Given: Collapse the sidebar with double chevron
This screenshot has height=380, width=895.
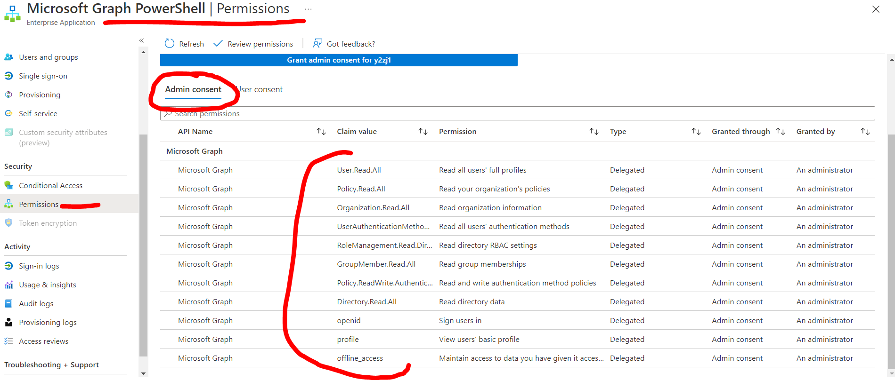Looking at the screenshot, I should coord(141,40).
